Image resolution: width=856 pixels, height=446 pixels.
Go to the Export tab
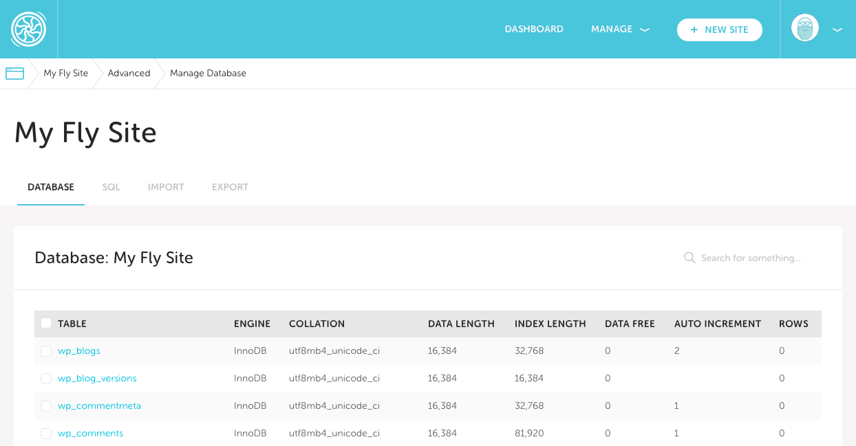tap(230, 187)
